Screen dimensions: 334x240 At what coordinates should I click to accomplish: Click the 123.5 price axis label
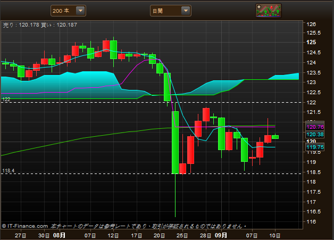point(313,73)
